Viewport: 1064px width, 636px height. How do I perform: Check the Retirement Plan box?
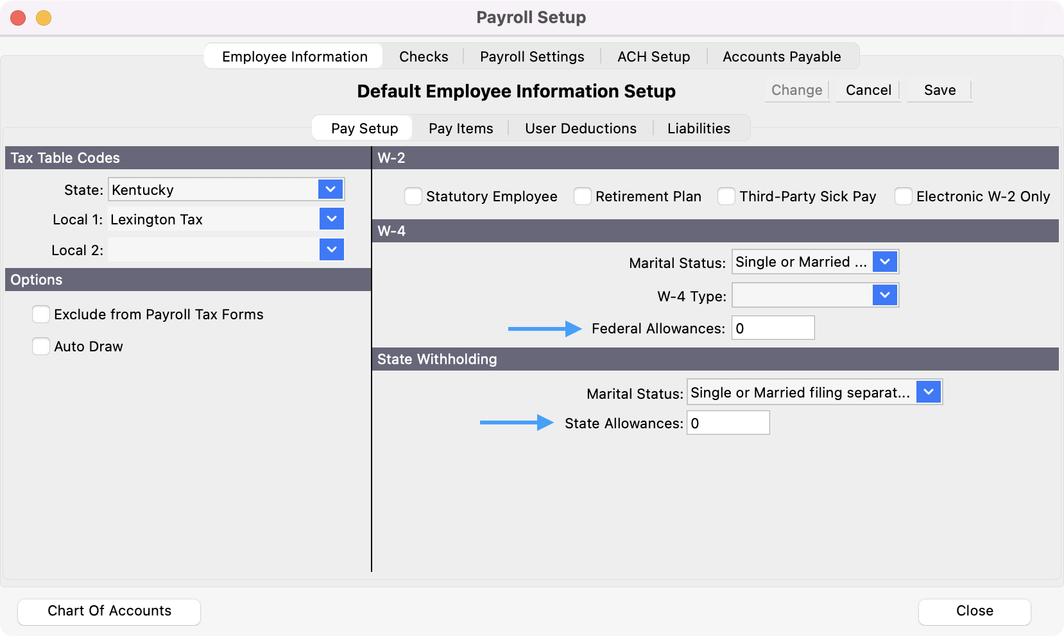(583, 196)
